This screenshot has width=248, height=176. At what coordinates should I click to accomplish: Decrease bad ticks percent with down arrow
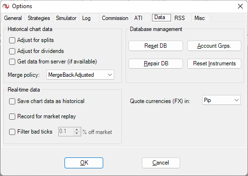(77, 134)
